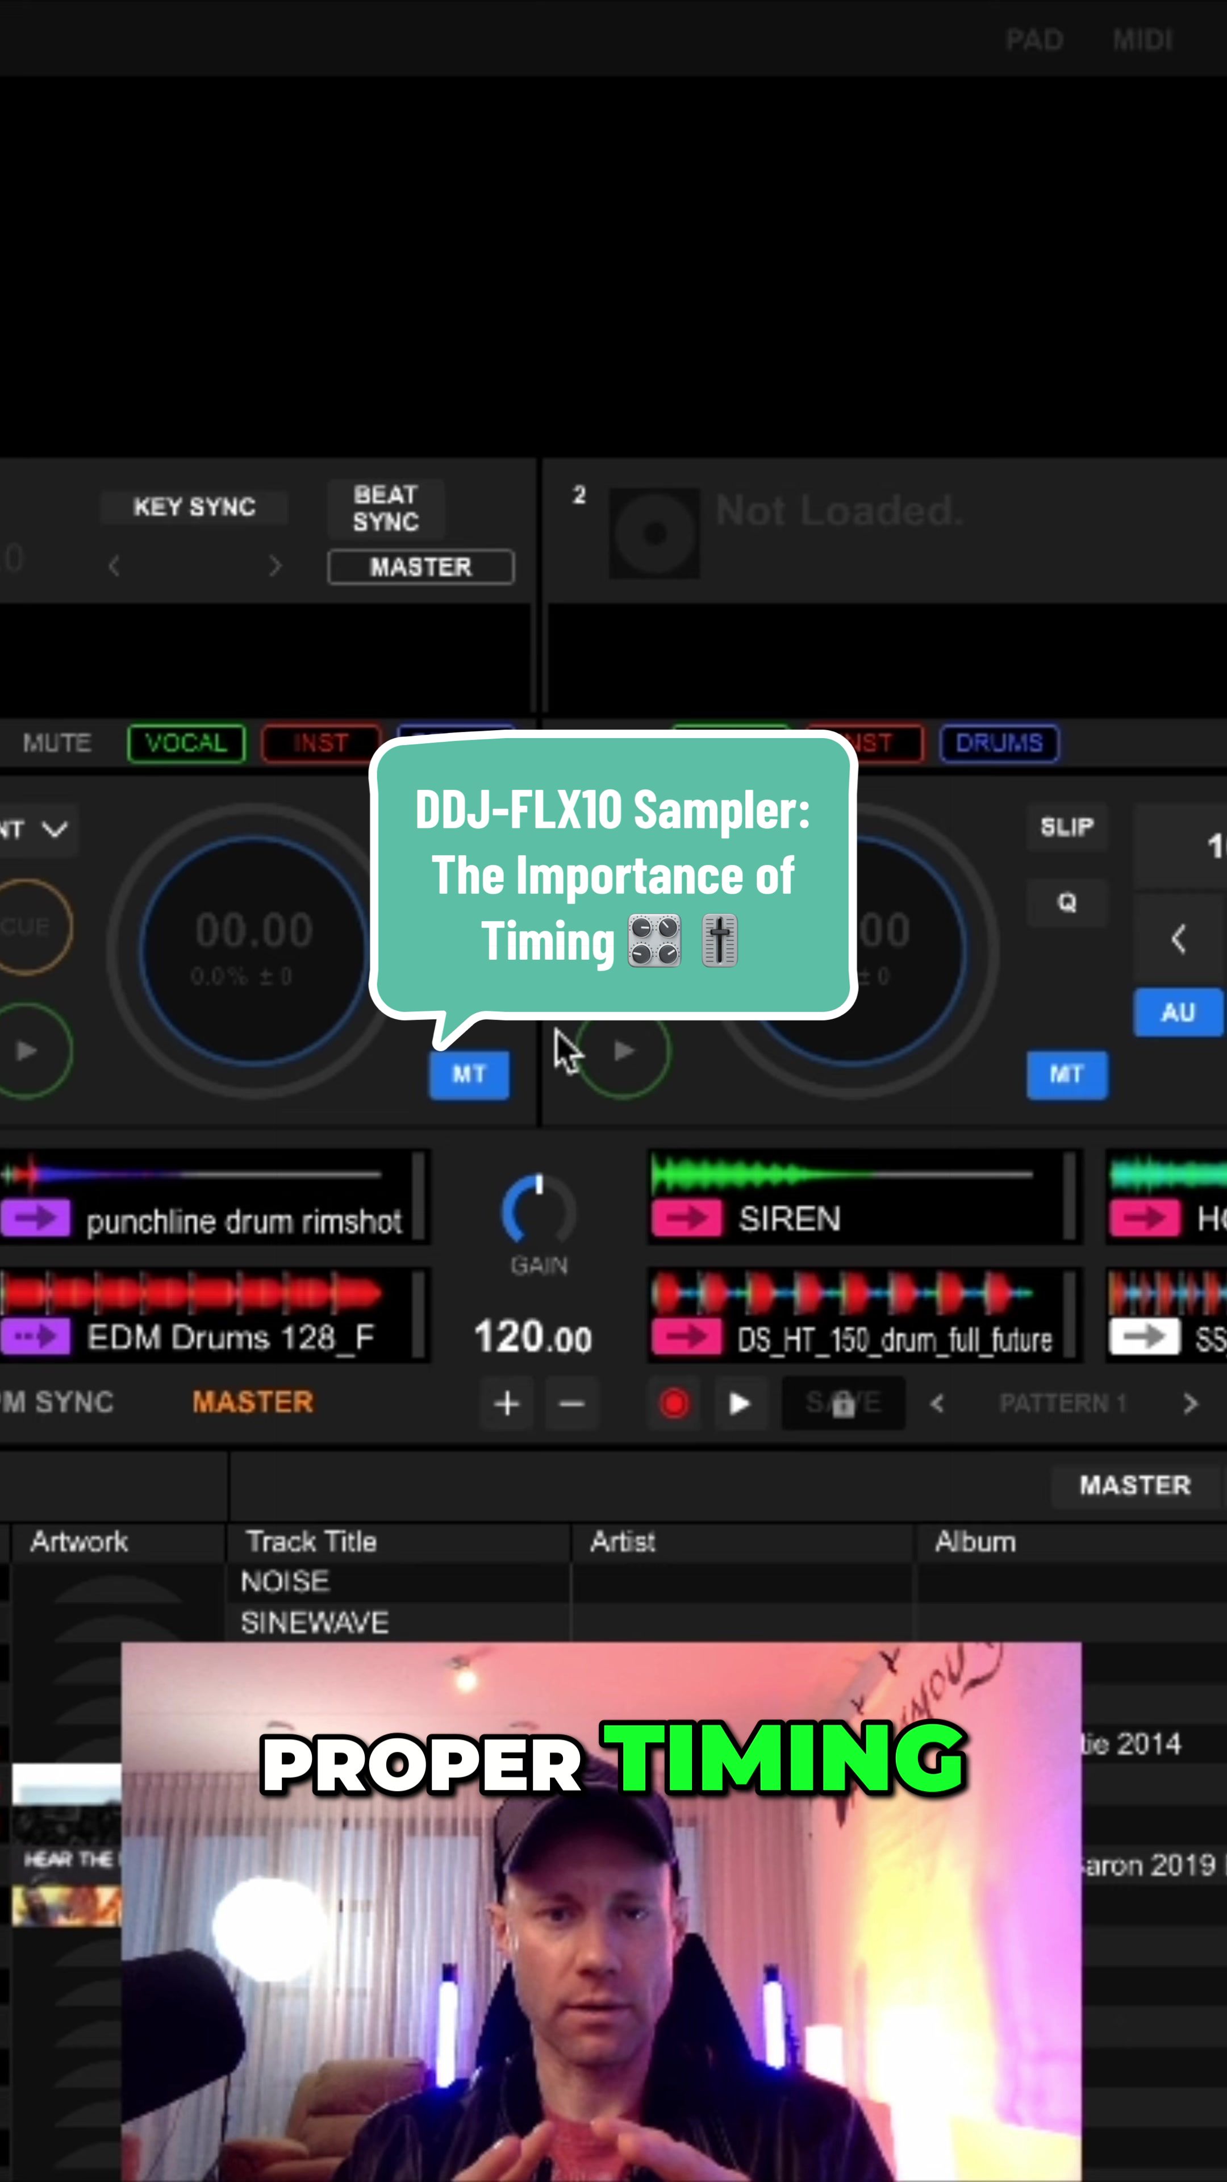Click the sequencer play button
Screen dimensions: 1227x2182
pyautogui.click(x=739, y=1404)
